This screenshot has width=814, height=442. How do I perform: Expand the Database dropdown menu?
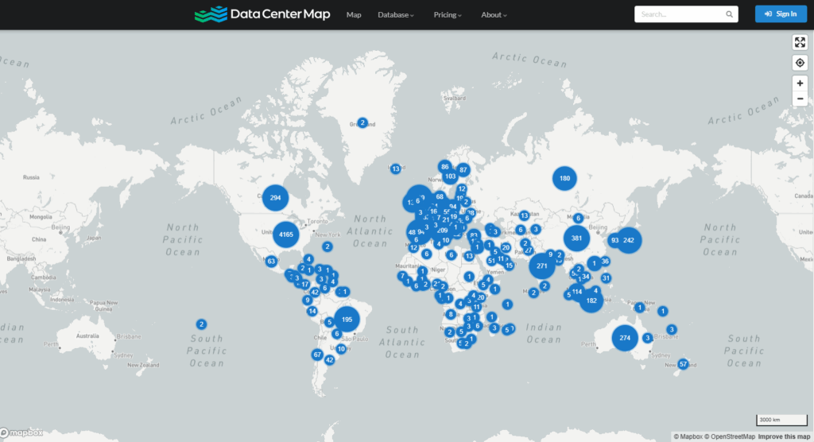click(x=396, y=14)
